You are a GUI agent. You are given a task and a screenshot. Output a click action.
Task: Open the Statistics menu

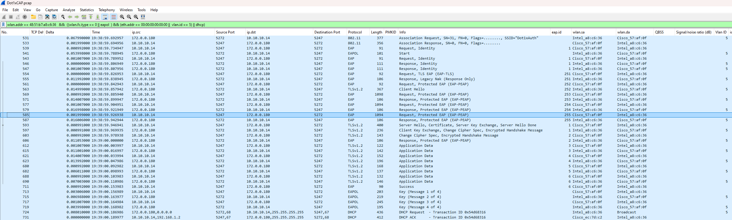(87, 10)
